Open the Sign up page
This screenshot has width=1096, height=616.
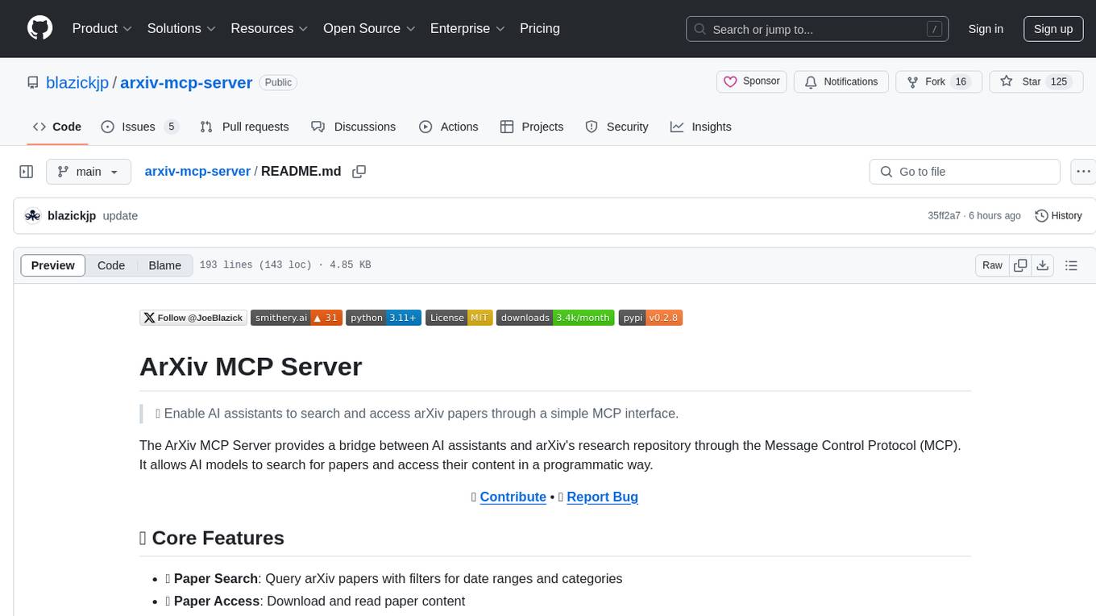[1053, 29]
